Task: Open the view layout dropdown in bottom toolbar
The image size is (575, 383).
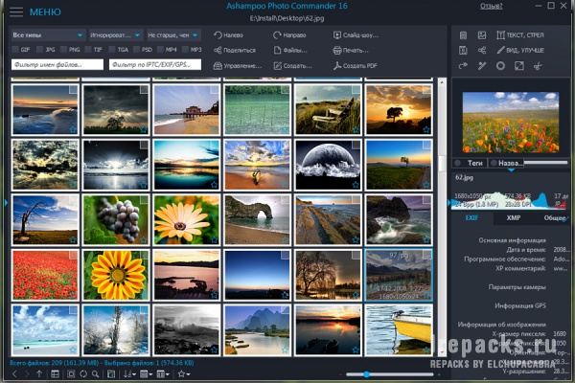Action: [x=147, y=373]
